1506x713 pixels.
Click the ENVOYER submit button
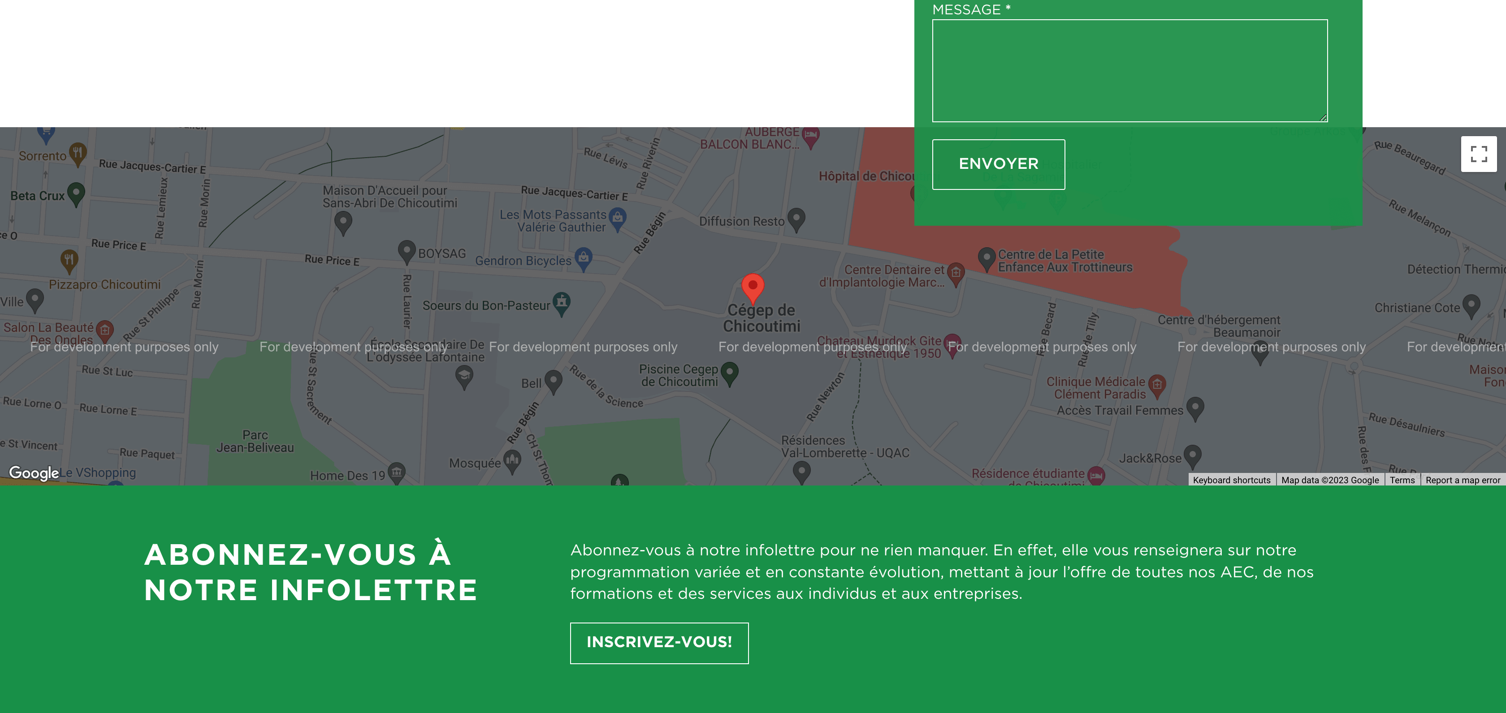click(x=998, y=164)
